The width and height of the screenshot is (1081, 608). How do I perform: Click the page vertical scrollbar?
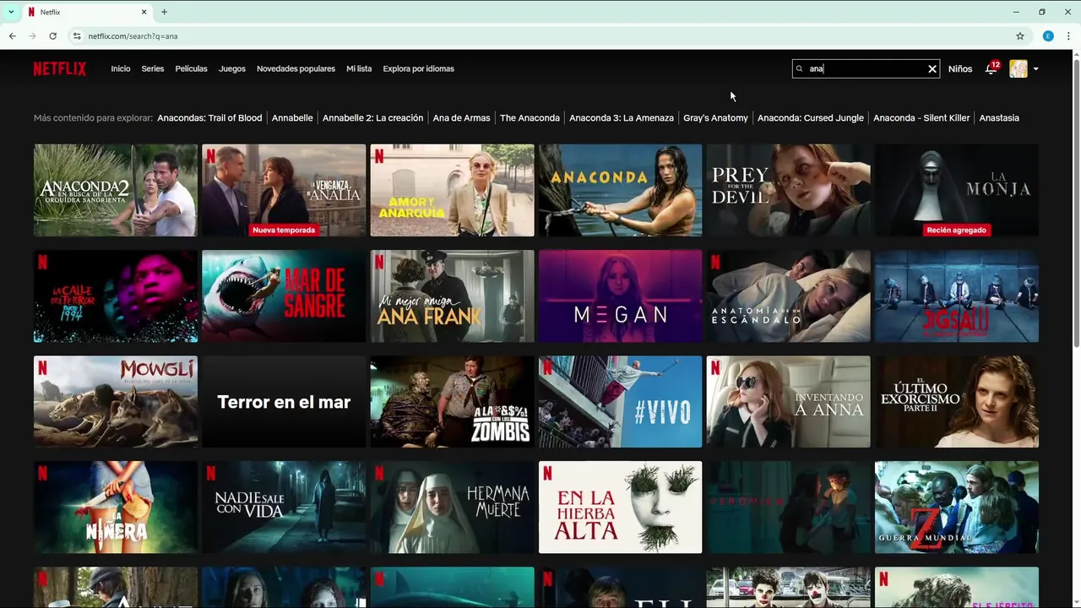tap(1076, 203)
